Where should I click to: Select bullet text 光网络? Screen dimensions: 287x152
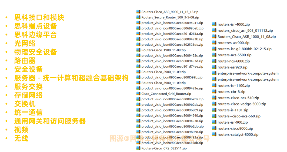[x=25, y=43]
